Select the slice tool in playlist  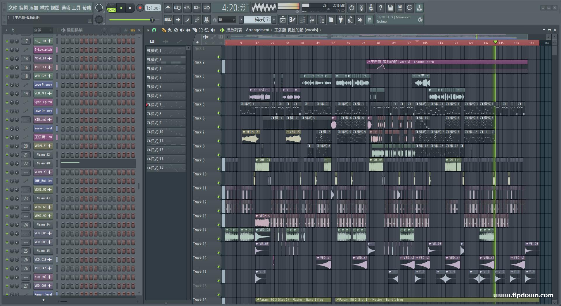[x=194, y=30]
